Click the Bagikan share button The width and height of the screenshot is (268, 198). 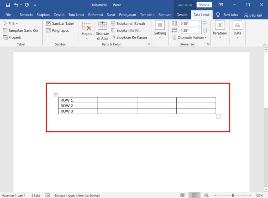point(253,15)
